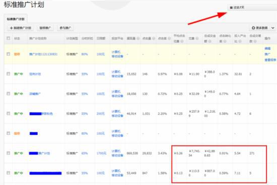Image resolution: width=277 pixels, height=185 pixels.
Task: Open the 店铺推广 plan link
Action: pyautogui.click(x=35, y=94)
